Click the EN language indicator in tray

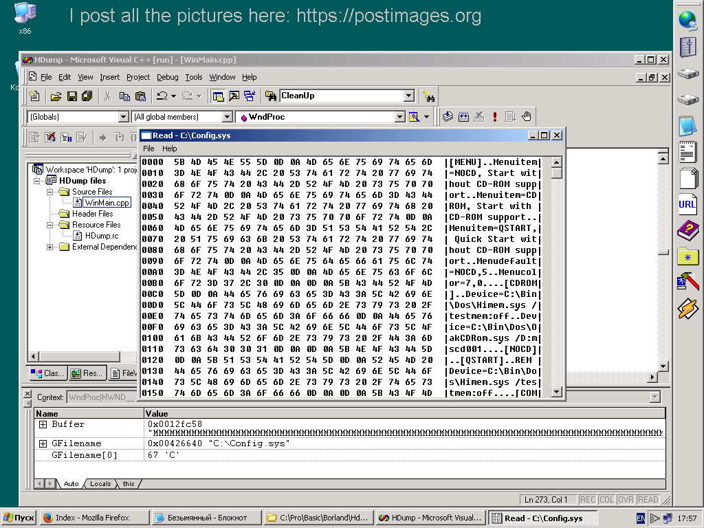(x=641, y=518)
